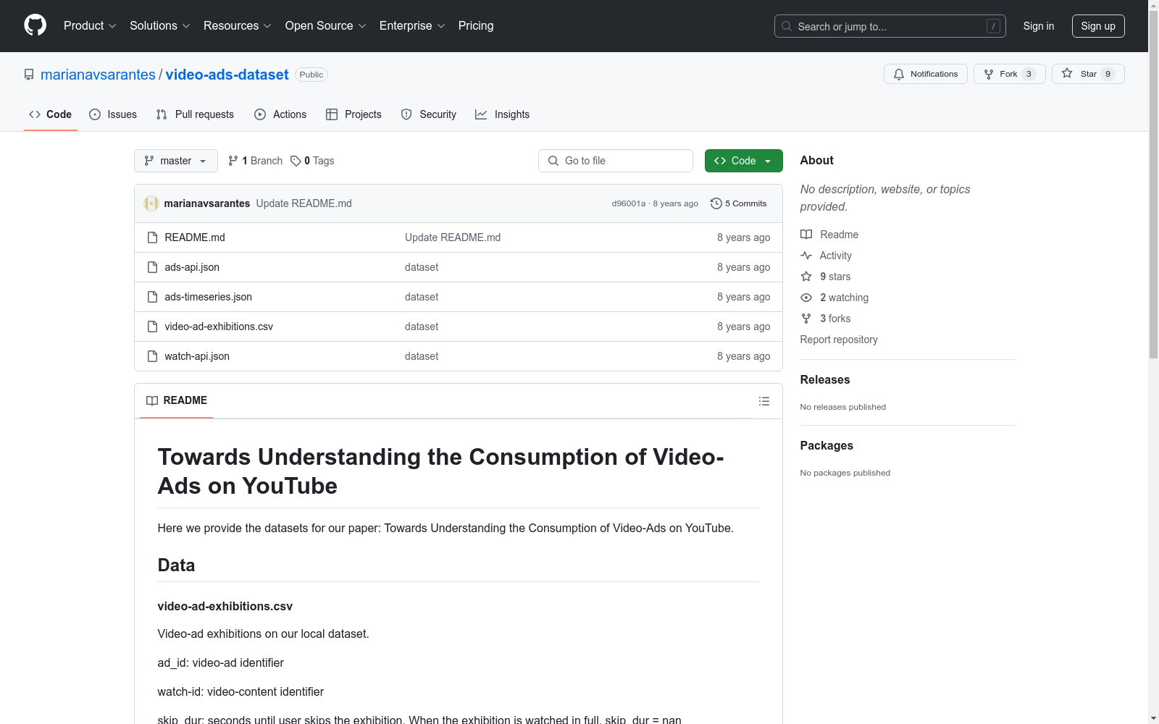Expand the Product menu

pyautogui.click(x=90, y=25)
